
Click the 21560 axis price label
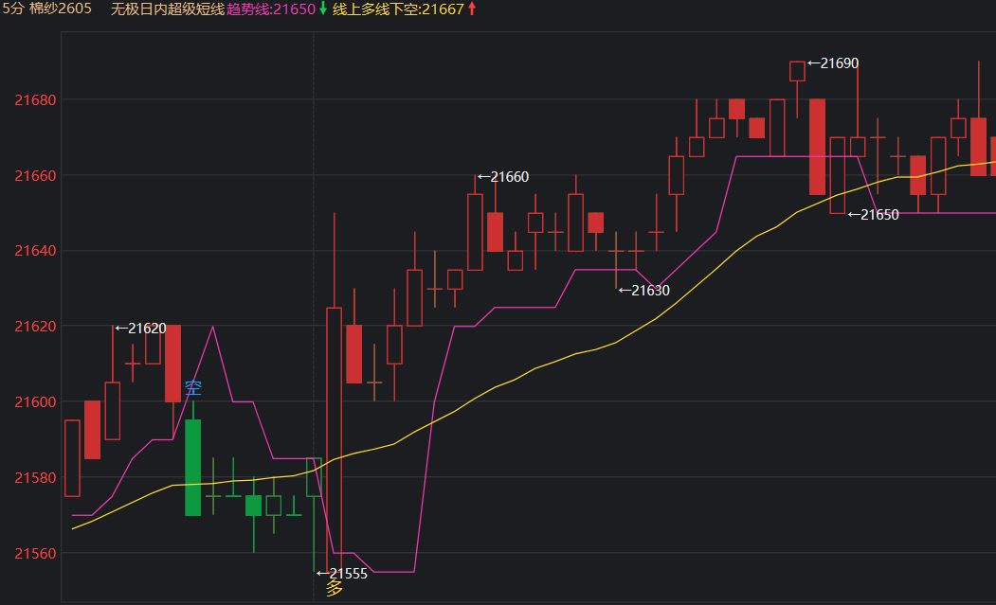36,554
